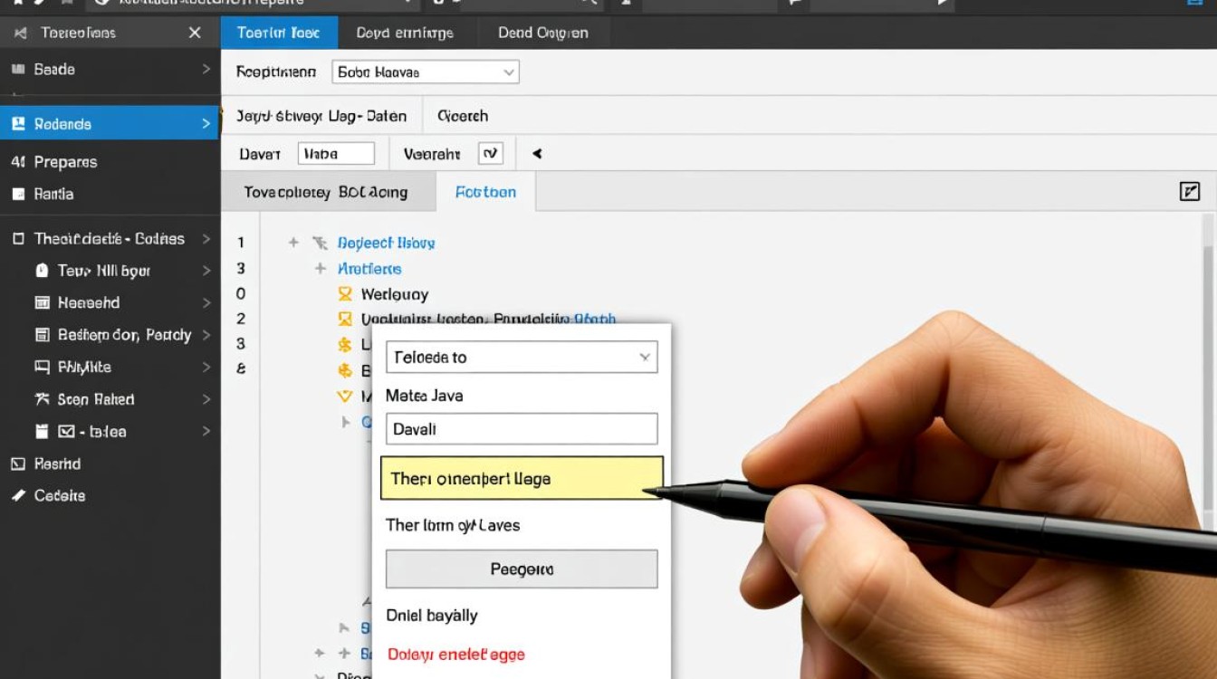Click the Davali input field
The width and height of the screenshot is (1217, 679).
pyautogui.click(x=522, y=429)
